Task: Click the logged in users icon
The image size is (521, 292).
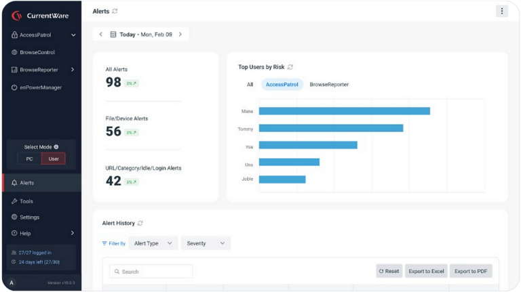Action: [14, 253]
